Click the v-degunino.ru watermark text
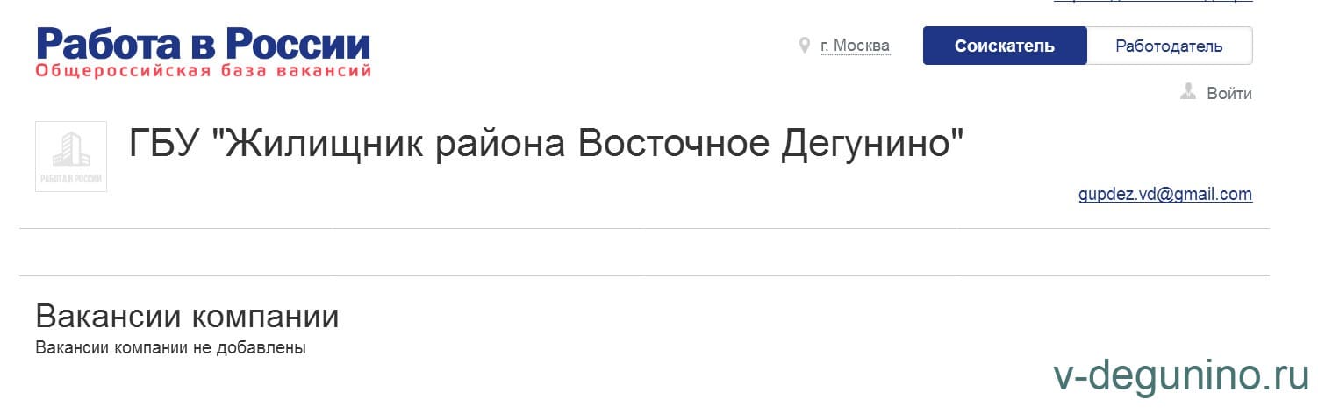 coord(1180,376)
